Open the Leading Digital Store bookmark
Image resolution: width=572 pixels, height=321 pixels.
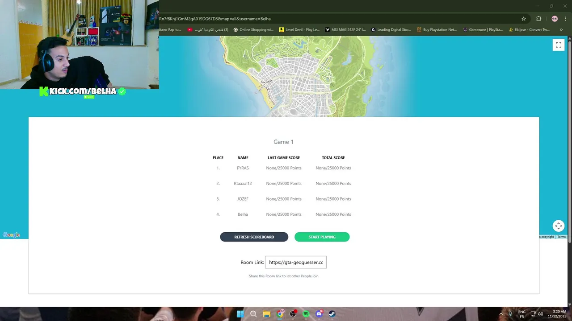[x=391, y=30]
